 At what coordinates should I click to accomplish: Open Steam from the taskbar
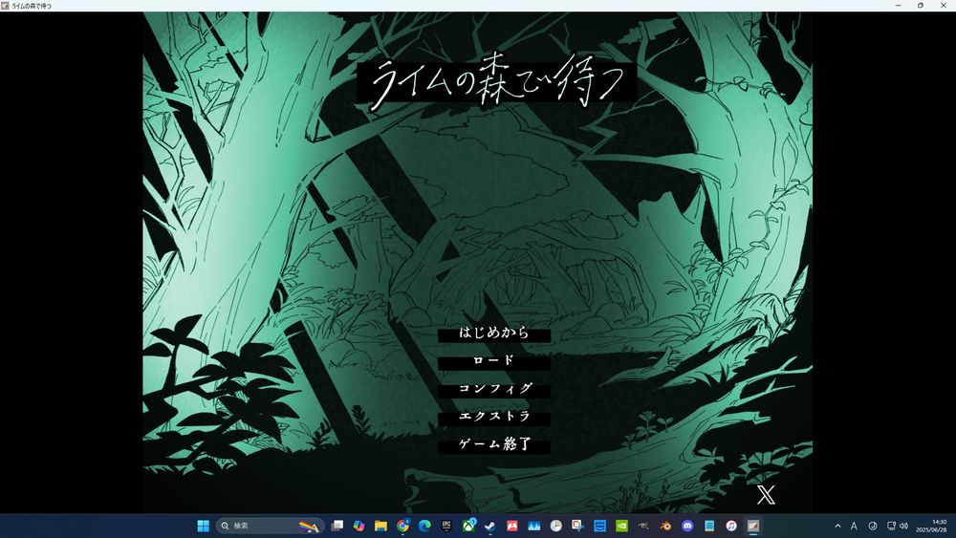pyautogui.click(x=490, y=526)
